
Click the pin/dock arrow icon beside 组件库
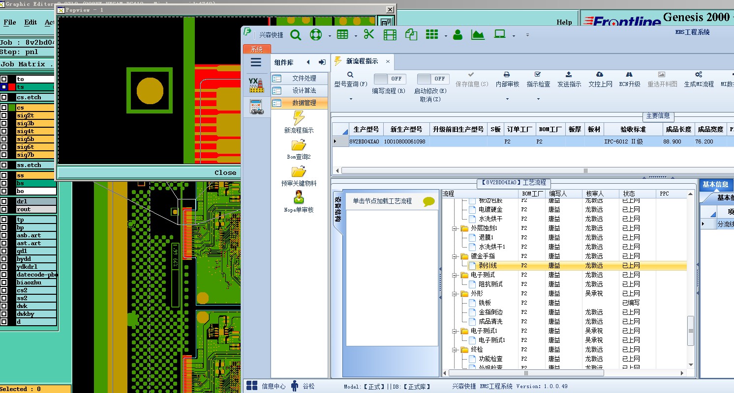[322, 62]
